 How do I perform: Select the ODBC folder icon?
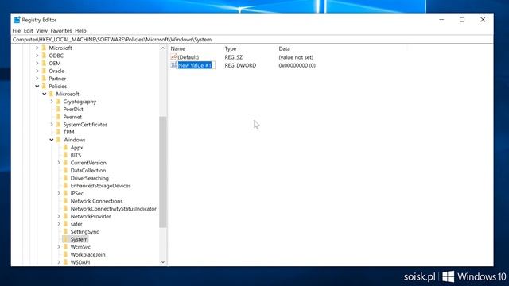click(45, 56)
